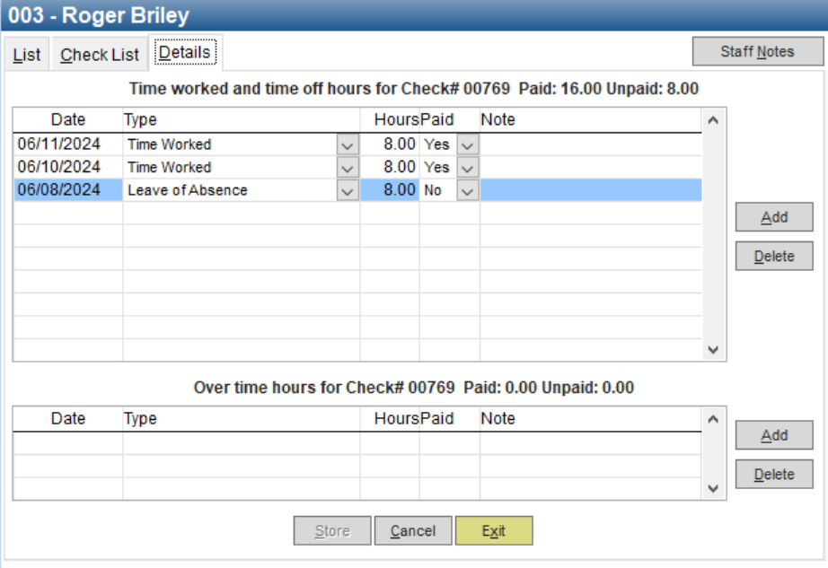Click the scroll-down arrow of the time worked list
Viewport: 828px width, 568px height.
click(x=714, y=350)
